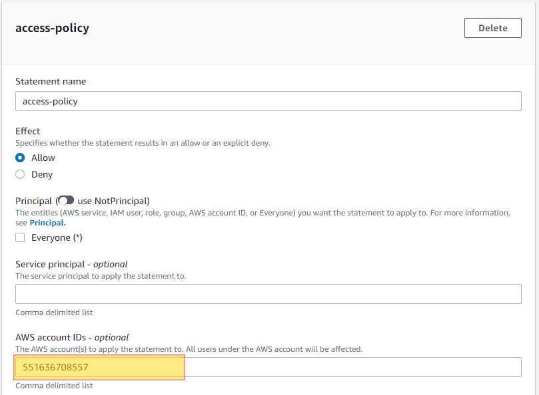Focus the Statement name input field

pos(268,101)
